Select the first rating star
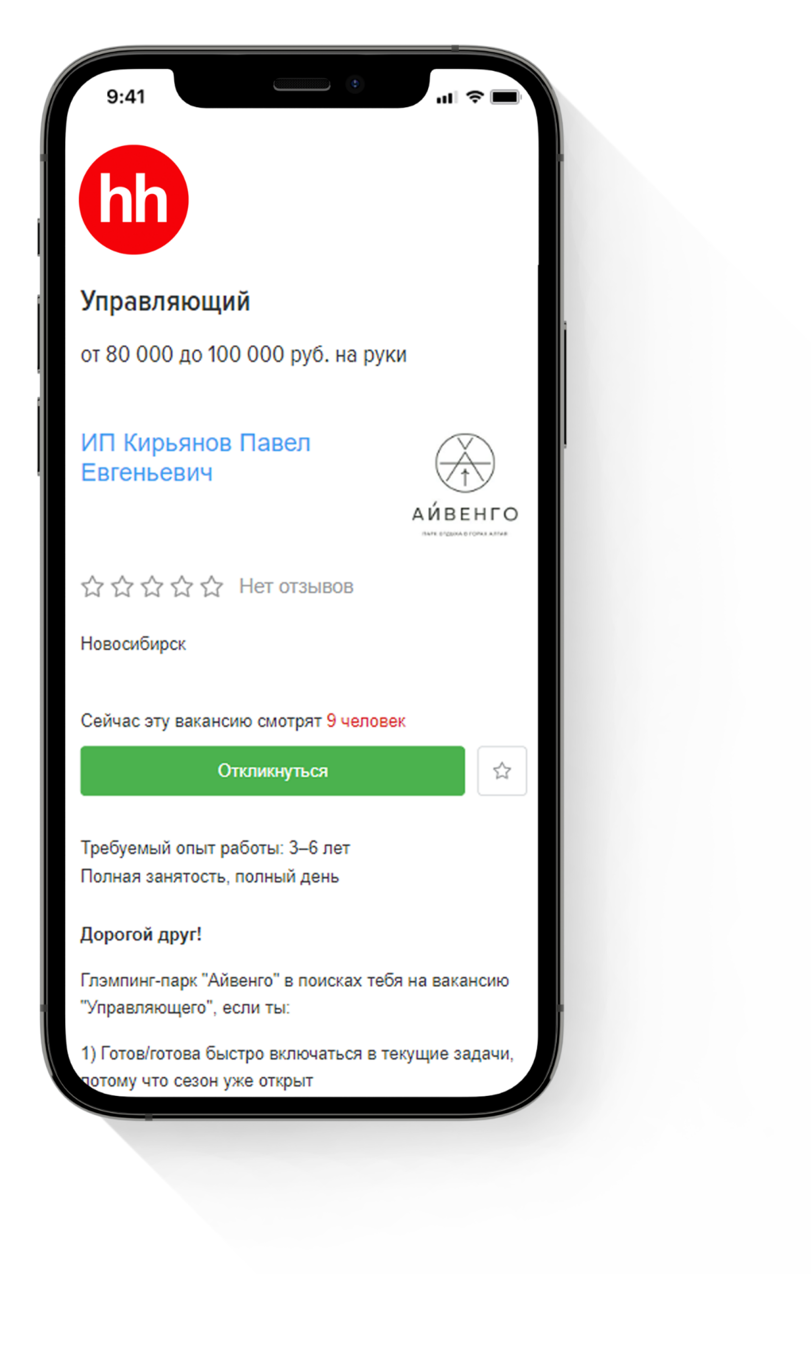This screenshot has height=1345, width=811. tap(92, 586)
